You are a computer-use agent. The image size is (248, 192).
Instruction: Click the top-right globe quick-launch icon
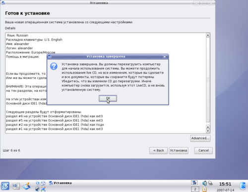[43, 183]
